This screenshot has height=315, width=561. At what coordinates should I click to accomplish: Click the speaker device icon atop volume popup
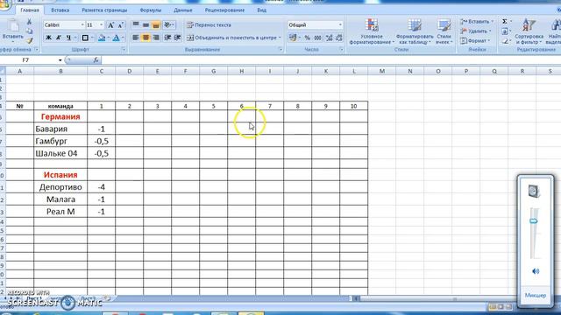tap(534, 191)
